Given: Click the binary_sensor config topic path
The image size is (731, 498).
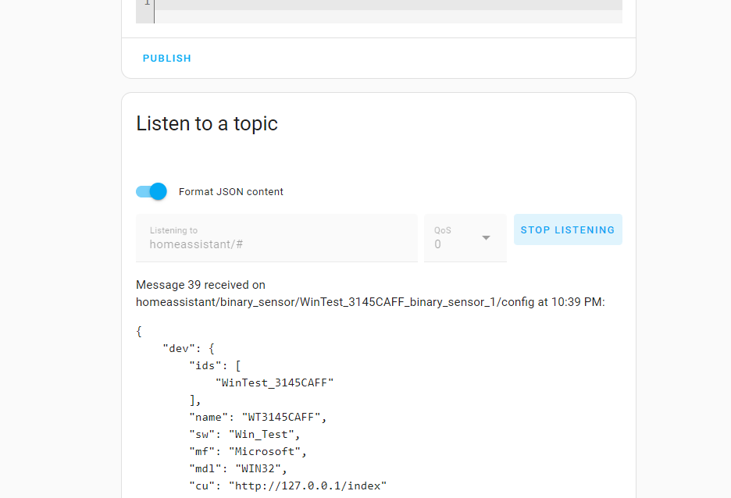Looking at the screenshot, I should coord(335,302).
